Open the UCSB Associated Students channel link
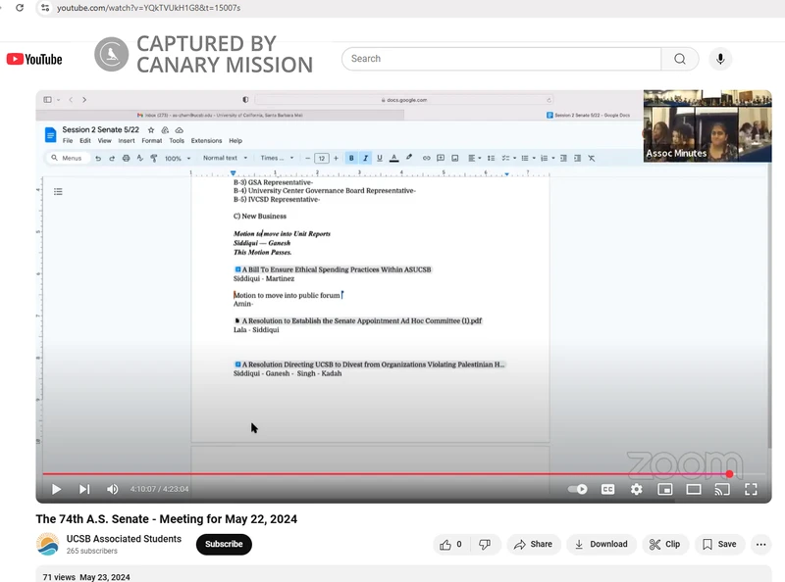 [x=124, y=539]
